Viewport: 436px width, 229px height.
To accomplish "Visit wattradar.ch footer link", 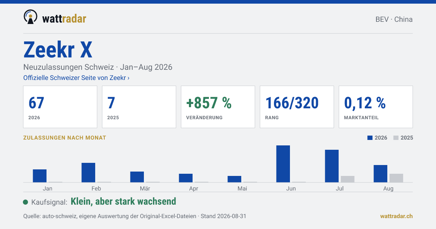I will pyautogui.click(x=396, y=216).
